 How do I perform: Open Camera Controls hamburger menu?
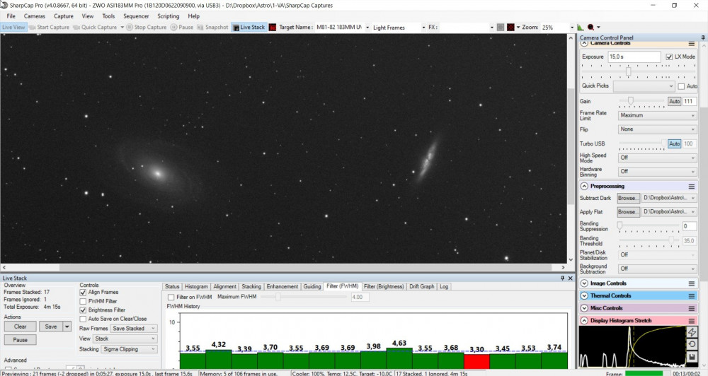691,44
